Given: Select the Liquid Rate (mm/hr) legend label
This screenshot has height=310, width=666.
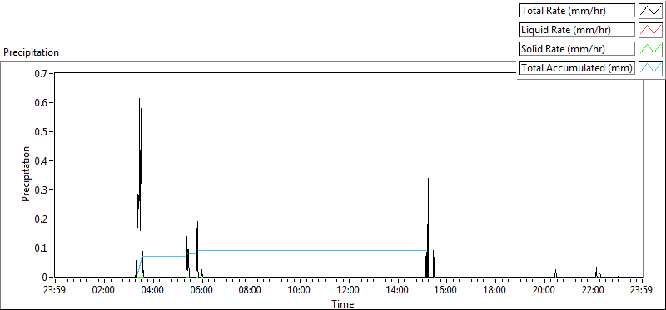Looking at the screenshot, I should pos(577,30).
